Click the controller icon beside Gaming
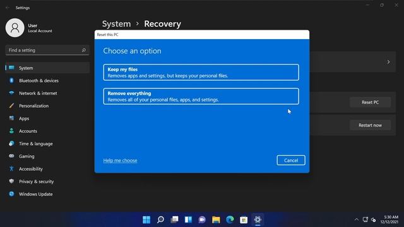404x227 pixels. pyautogui.click(x=11, y=156)
